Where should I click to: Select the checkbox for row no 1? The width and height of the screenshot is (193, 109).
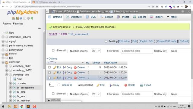(x=49, y=68)
